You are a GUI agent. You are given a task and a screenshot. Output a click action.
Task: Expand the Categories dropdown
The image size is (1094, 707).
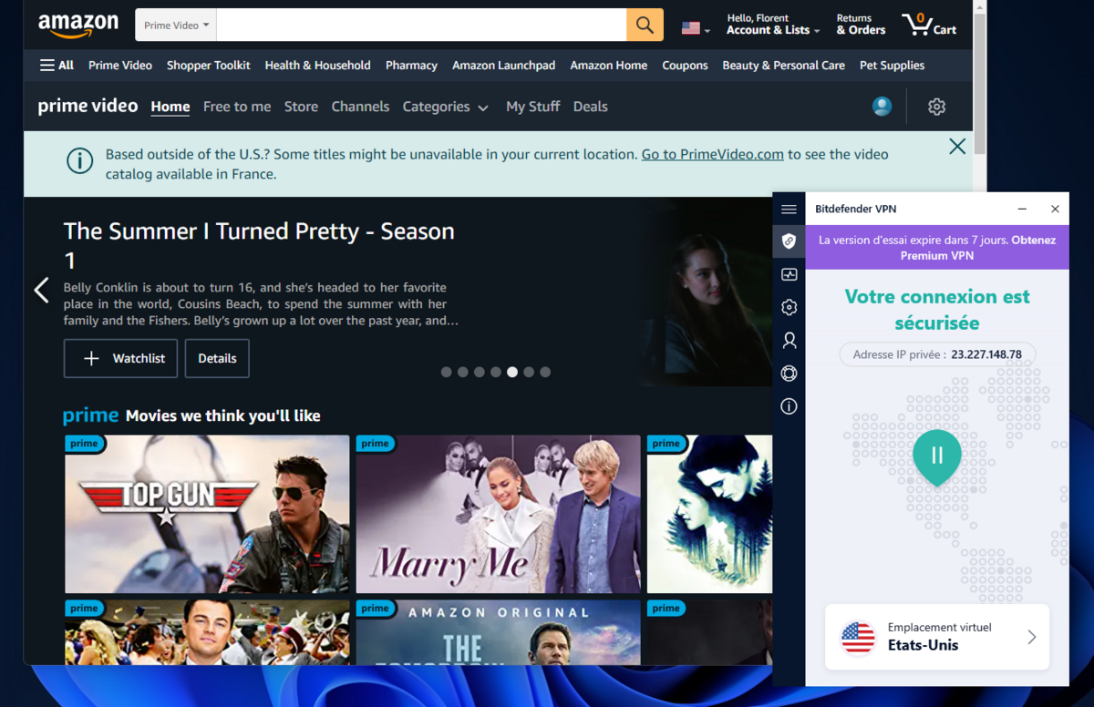click(x=446, y=107)
